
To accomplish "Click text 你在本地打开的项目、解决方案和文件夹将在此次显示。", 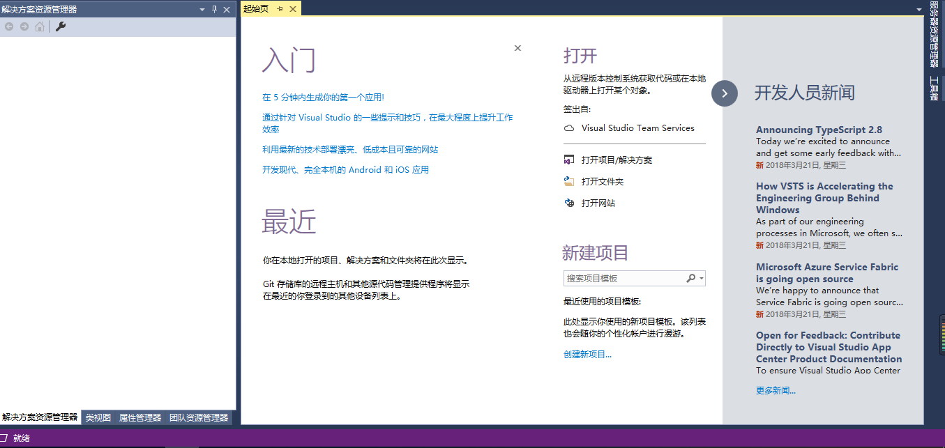I will click(365, 261).
